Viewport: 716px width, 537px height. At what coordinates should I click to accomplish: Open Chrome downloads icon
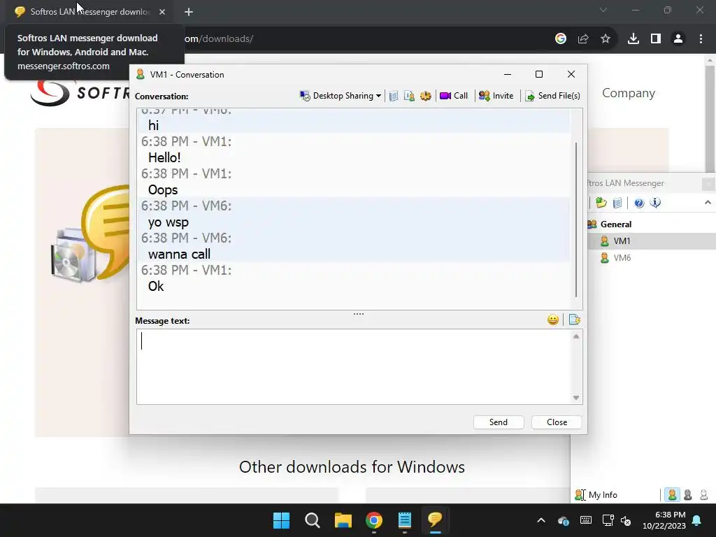[x=633, y=39]
